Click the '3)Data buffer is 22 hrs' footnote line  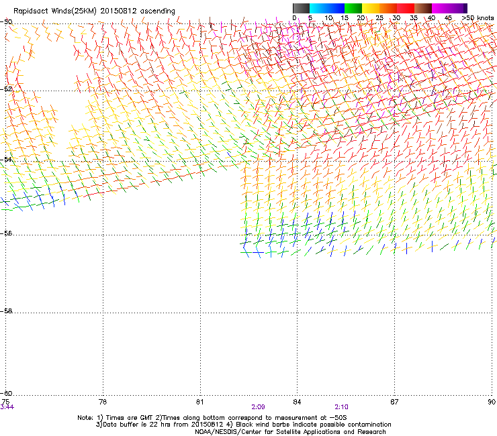tap(243, 425)
